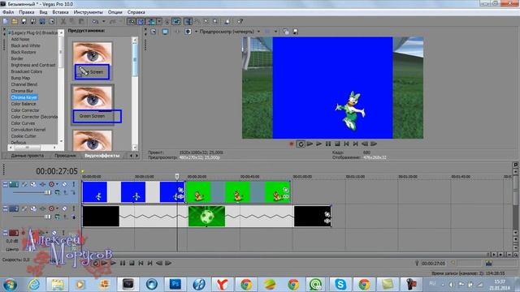520x292 pixels.
Task: Copy preview snapshot to clipboard
Action: tap(286, 32)
